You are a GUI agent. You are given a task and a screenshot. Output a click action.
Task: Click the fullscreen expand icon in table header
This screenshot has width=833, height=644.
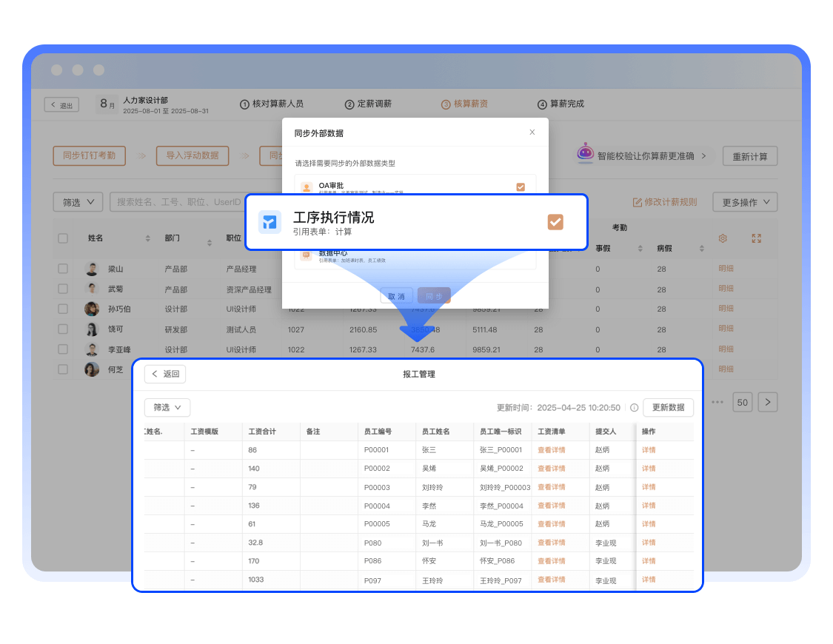[756, 238]
